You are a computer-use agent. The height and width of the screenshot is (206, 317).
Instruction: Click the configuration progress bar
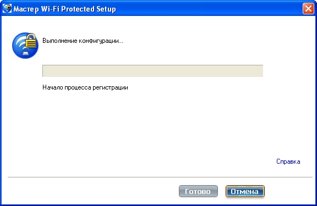[152, 71]
